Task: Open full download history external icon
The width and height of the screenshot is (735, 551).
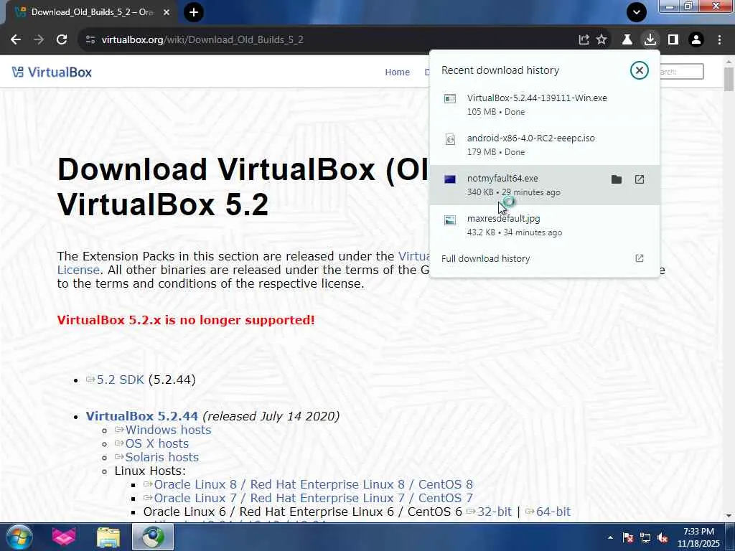Action: tap(640, 258)
